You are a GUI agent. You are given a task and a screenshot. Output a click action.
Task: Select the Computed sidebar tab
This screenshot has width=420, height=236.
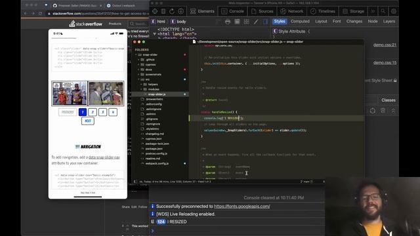click(300, 22)
